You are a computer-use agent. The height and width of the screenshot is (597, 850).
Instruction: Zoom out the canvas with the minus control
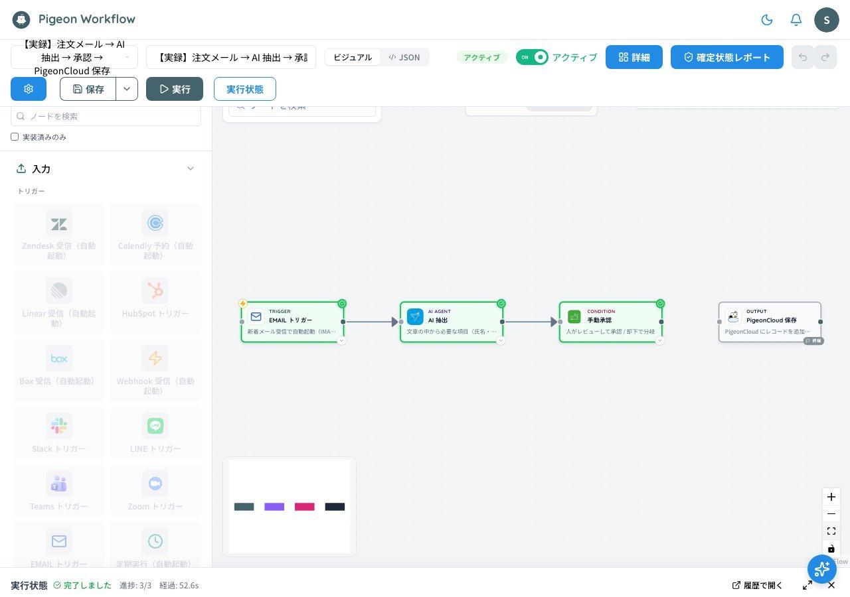pyautogui.click(x=831, y=514)
